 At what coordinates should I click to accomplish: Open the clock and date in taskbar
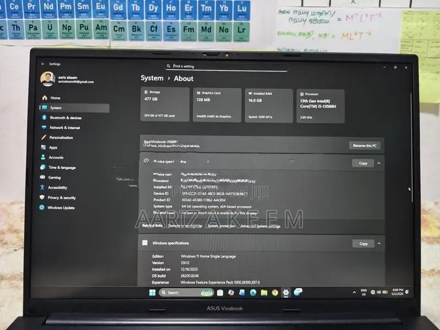pos(397,292)
